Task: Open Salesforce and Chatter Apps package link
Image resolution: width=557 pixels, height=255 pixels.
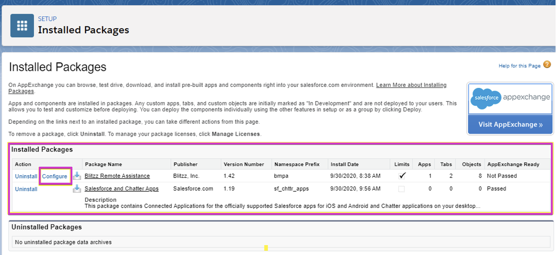Action: pyautogui.click(x=122, y=189)
